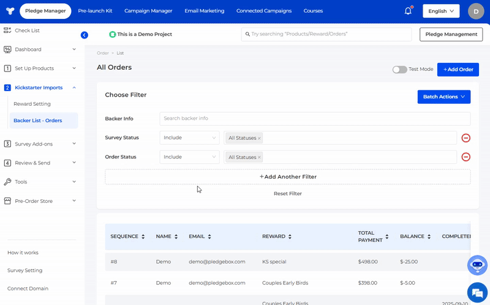
Task: Open the user avatar D menu
Action: [476, 11]
